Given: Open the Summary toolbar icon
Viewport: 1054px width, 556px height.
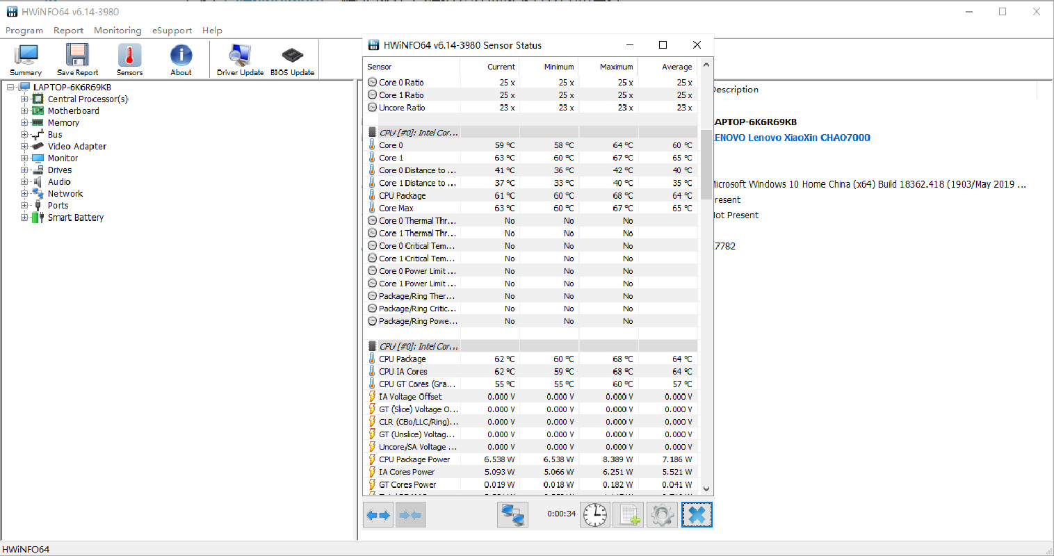Looking at the screenshot, I should tap(26, 59).
